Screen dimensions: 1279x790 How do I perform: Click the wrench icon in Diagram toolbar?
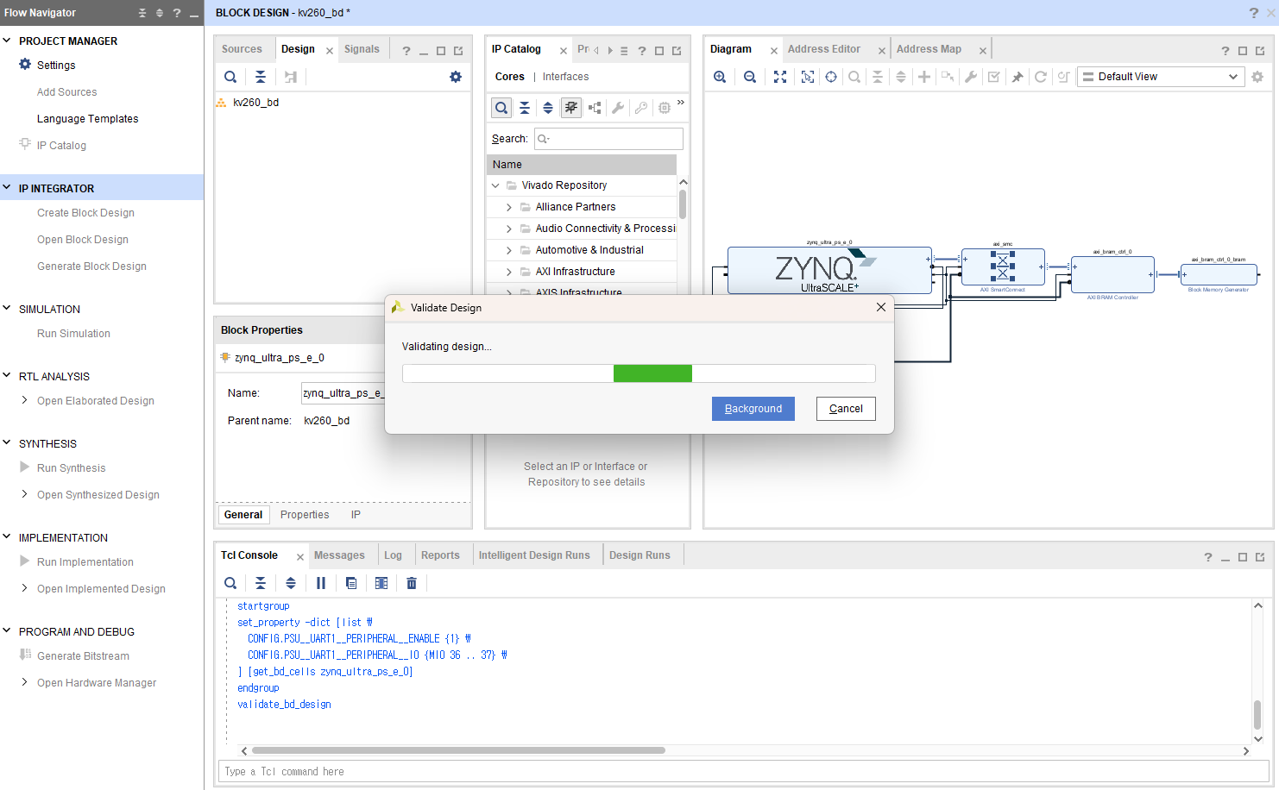click(971, 77)
